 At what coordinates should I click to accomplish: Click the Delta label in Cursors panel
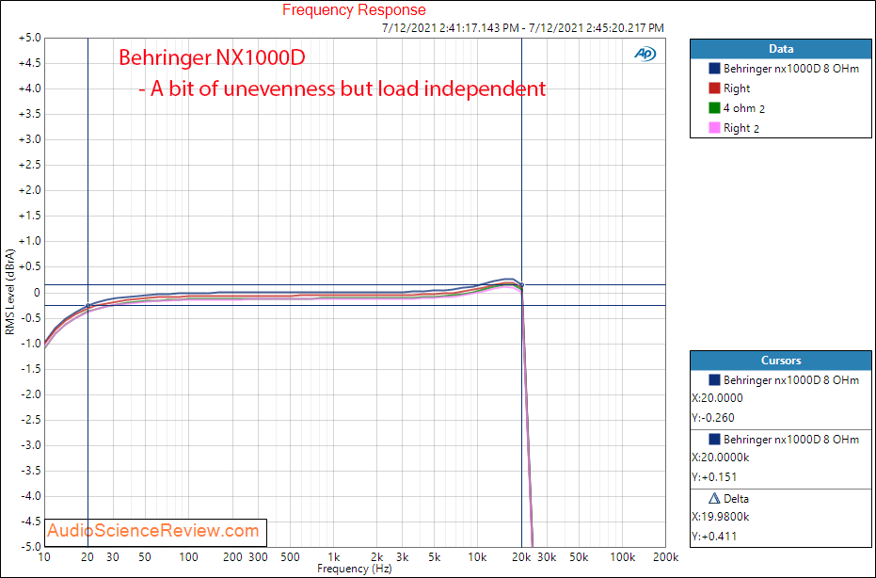point(736,499)
